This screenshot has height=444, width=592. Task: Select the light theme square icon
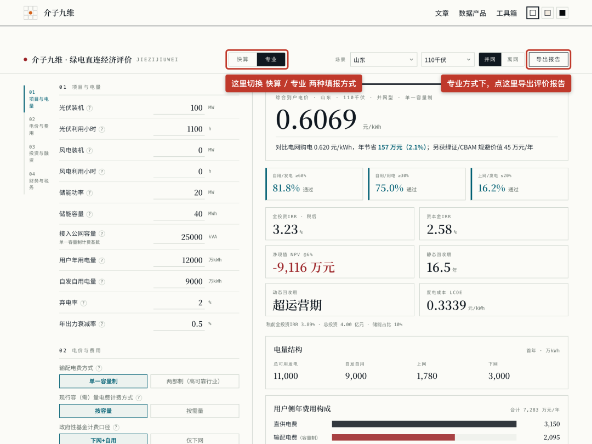[533, 13]
